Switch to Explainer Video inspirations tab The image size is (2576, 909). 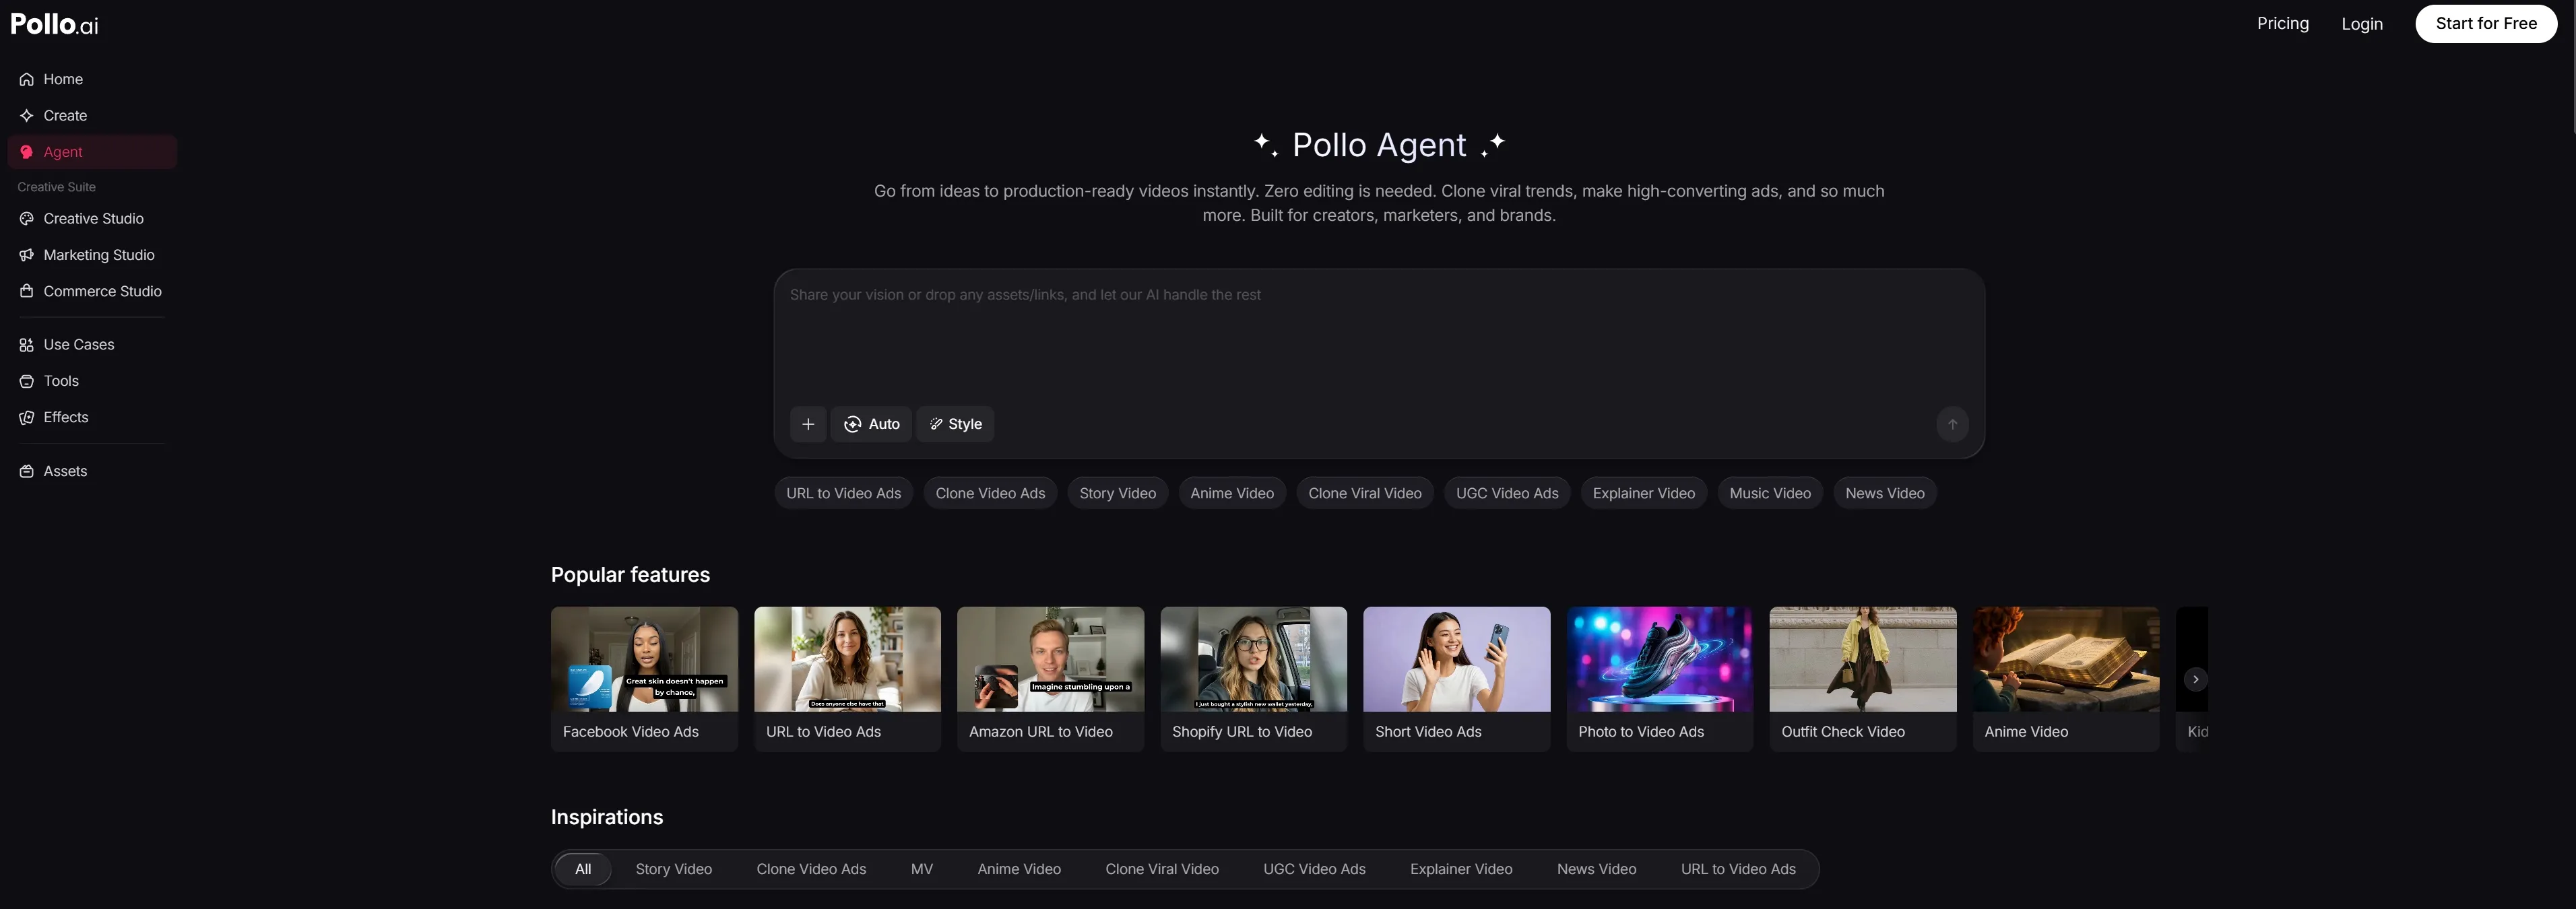[1461, 869]
